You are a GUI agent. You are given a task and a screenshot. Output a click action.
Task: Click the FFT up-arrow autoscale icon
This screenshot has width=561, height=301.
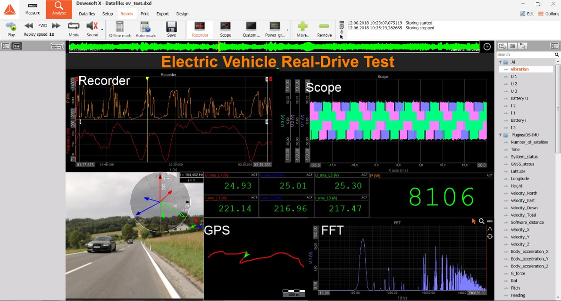click(490, 229)
